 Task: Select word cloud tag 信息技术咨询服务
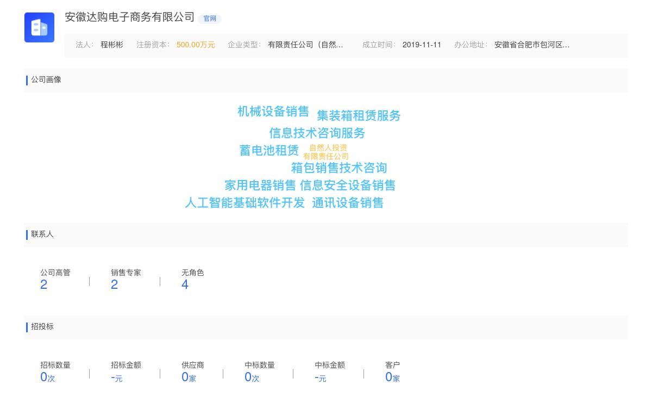(x=317, y=133)
